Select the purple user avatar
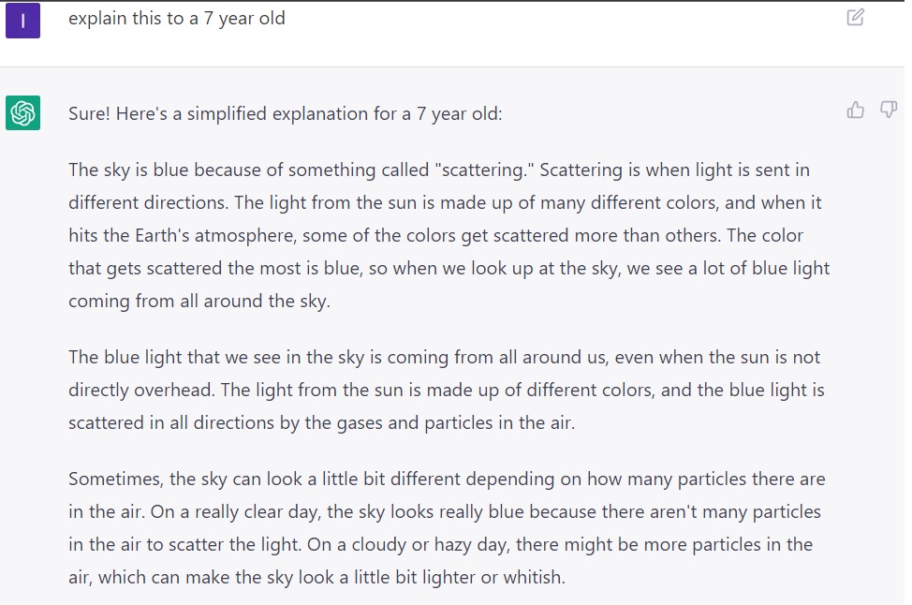This screenshot has height=605, width=912. [x=22, y=20]
